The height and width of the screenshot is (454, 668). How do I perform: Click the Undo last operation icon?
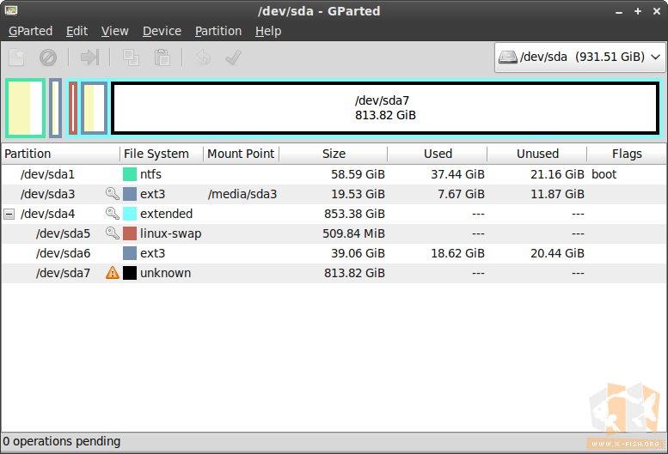point(204,58)
